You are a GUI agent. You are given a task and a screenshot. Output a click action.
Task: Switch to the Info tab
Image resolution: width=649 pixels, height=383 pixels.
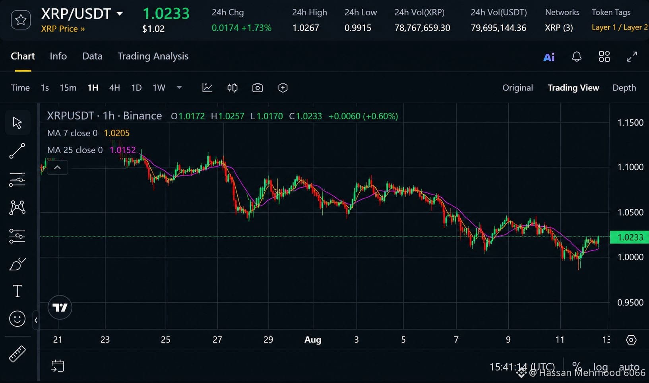58,56
